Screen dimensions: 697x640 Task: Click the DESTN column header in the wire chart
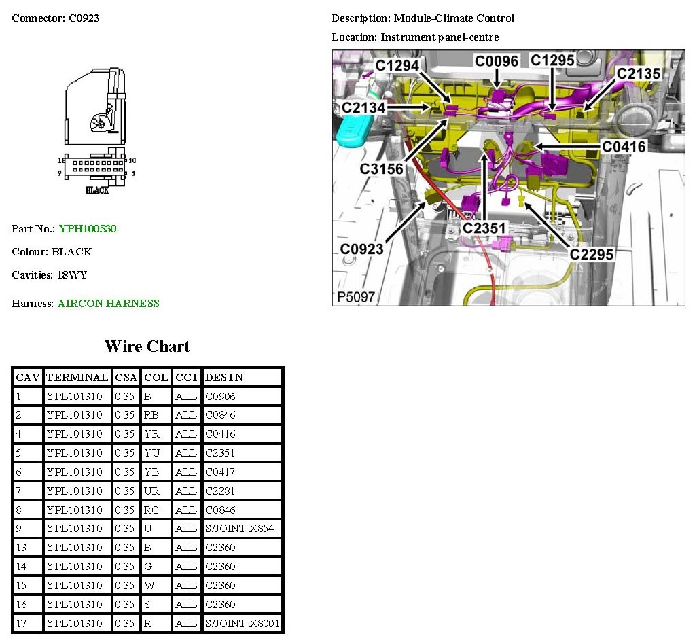[x=224, y=377]
